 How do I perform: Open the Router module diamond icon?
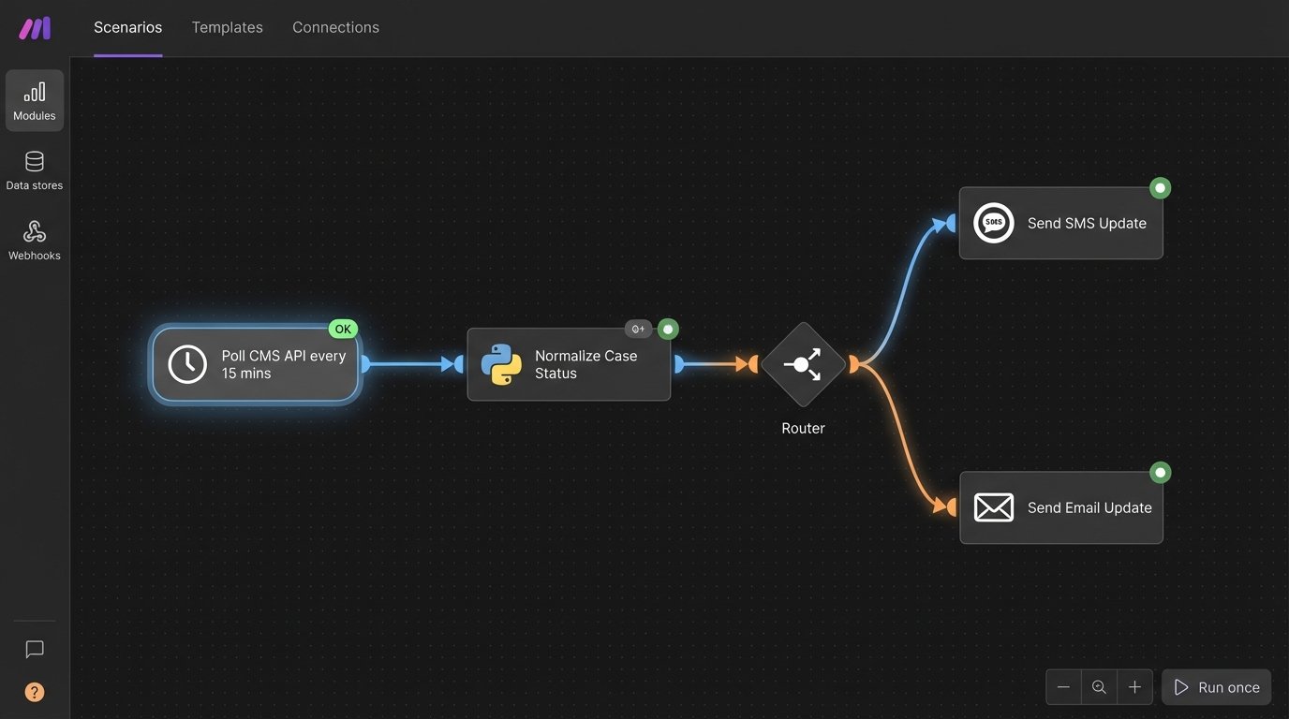[x=802, y=364]
